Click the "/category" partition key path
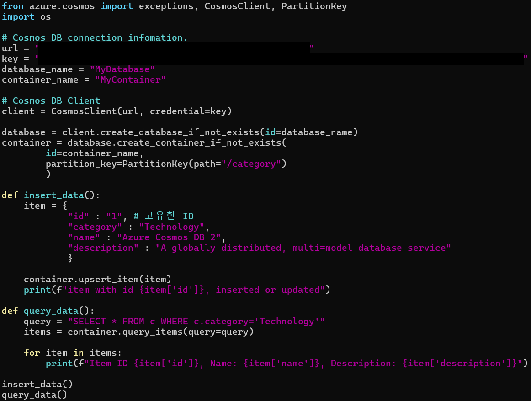Viewport: 531px width, 401px height. 251,164
